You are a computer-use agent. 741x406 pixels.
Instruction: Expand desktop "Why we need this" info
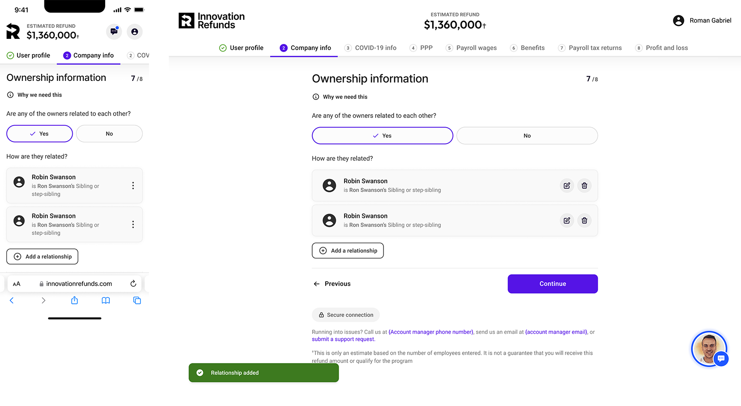[345, 97]
